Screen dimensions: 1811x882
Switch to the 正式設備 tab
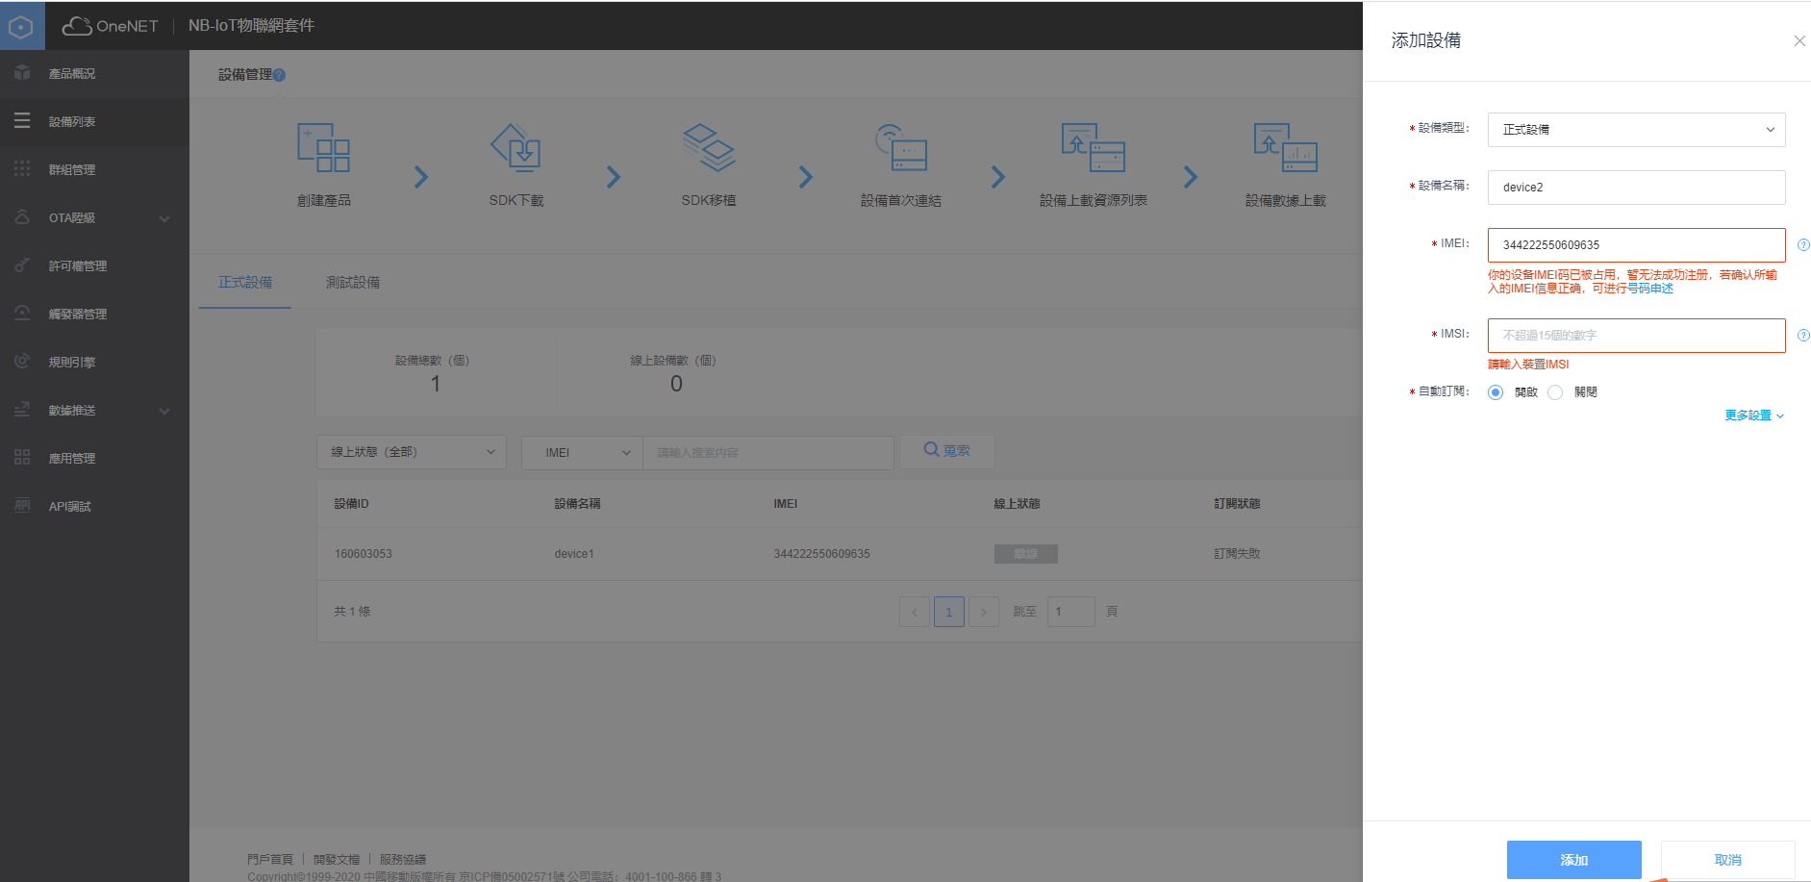[x=245, y=282]
